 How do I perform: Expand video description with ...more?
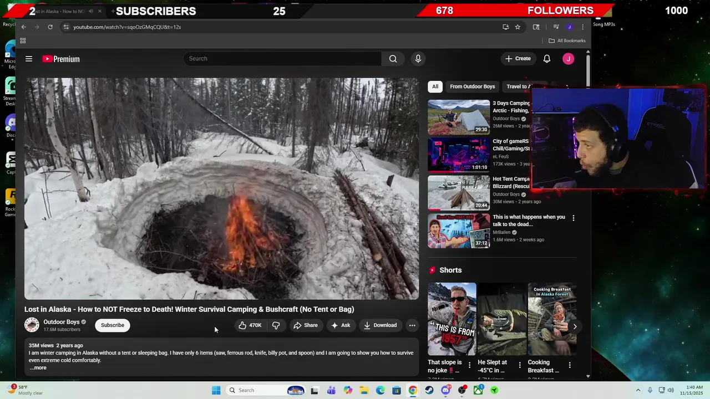coord(38,368)
